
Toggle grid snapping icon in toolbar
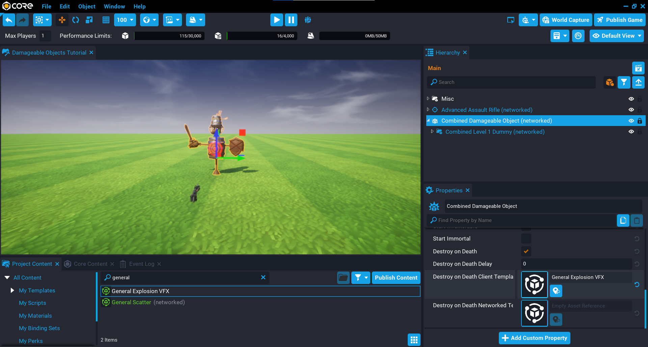[106, 20]
